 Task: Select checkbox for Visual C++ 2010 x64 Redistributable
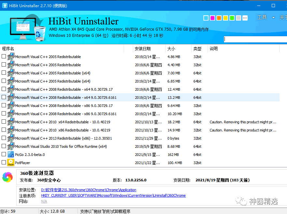click(x=4, y=122)
